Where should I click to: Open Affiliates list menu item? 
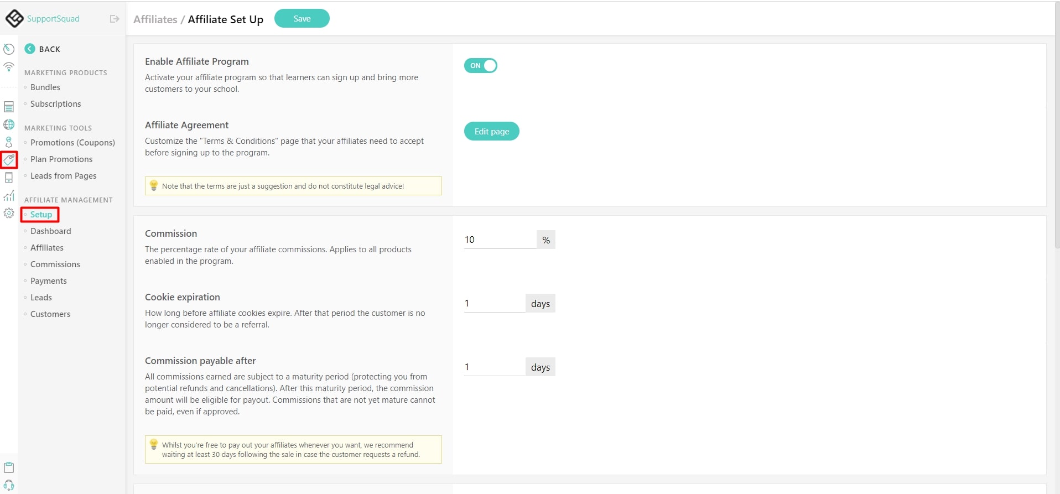47,248
